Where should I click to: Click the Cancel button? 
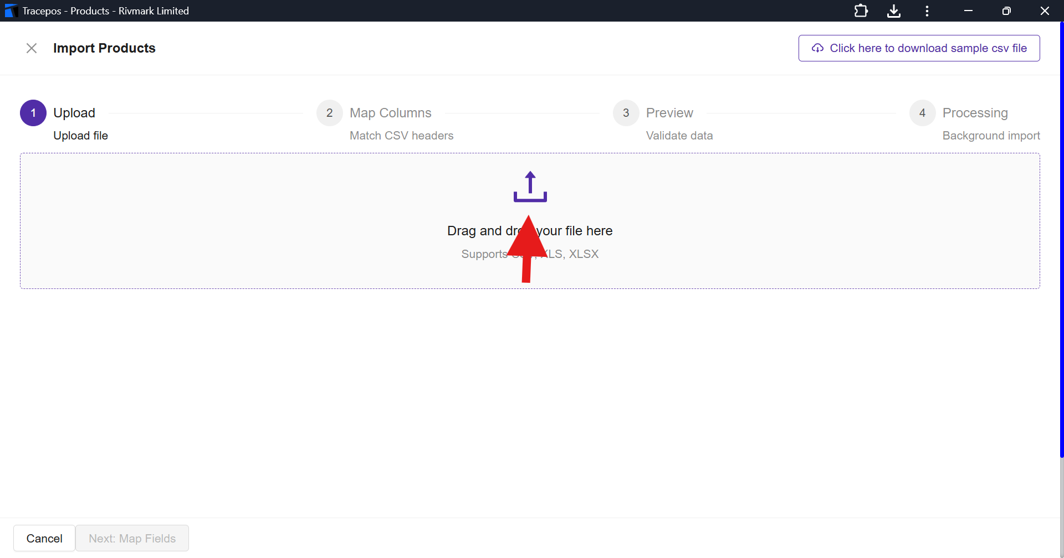[44, 538]
